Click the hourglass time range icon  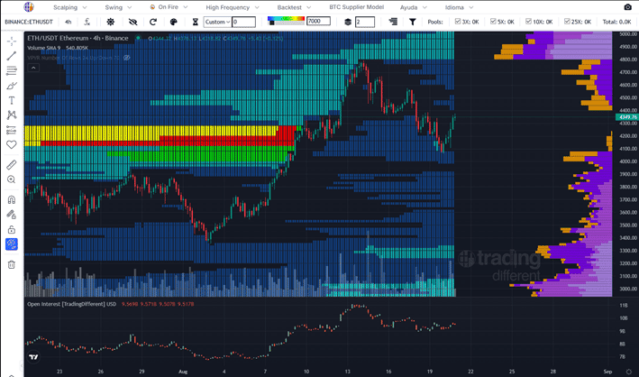(x=196, y=22)
